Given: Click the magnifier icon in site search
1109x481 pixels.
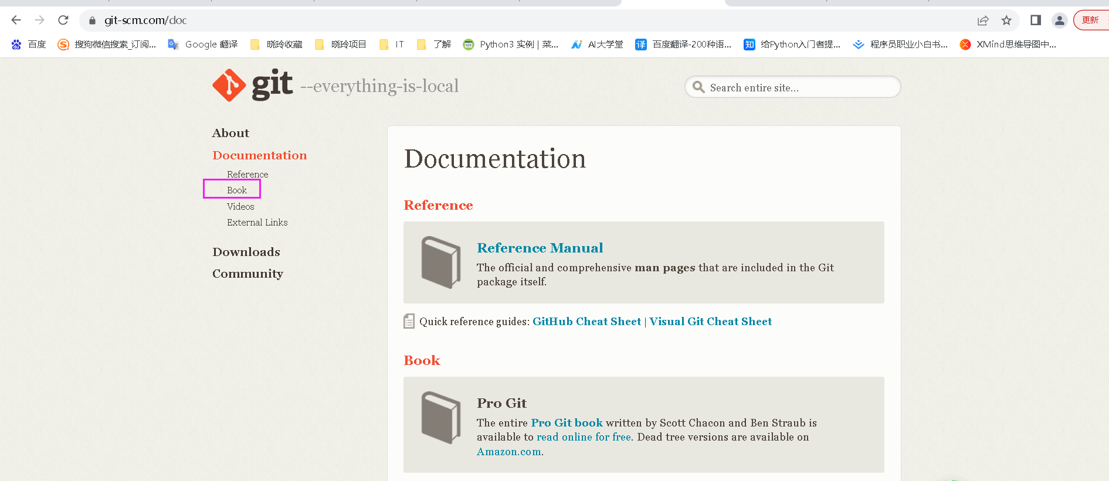Looking at the screenshot, I should pyautogui.click(x=698, y=87).
